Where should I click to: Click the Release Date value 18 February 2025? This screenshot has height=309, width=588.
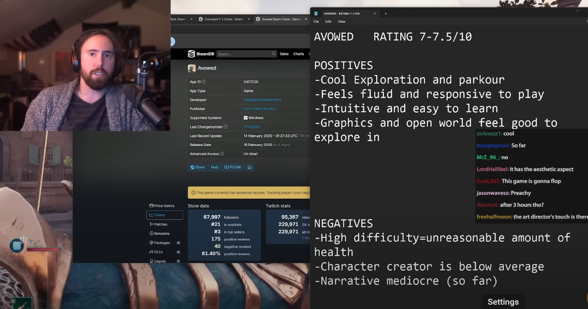click(258, 145)
